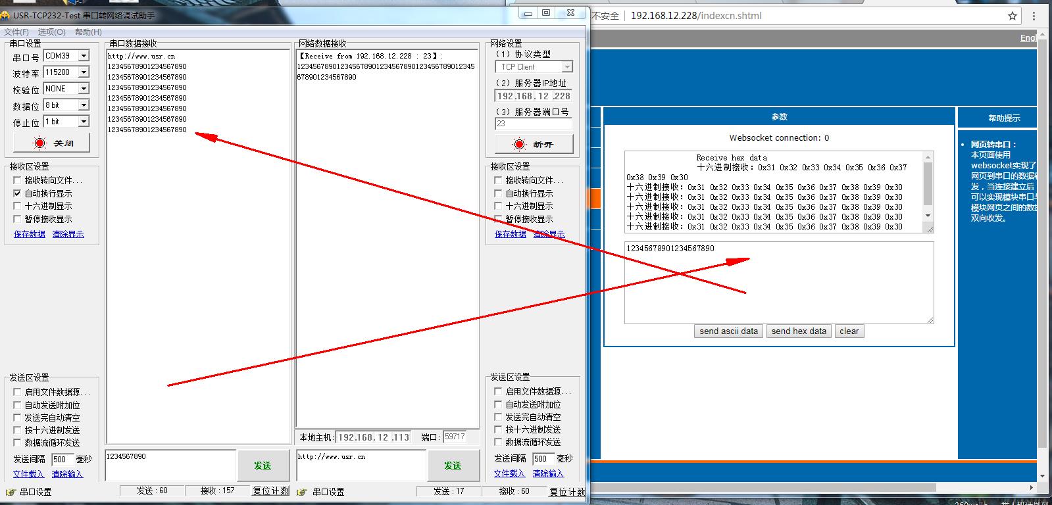Enable network send-as-hex checkbox
This screenshot has height=505, width=1052.
499,429
